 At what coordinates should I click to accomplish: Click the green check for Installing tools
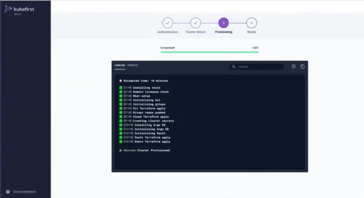point(121,88)
